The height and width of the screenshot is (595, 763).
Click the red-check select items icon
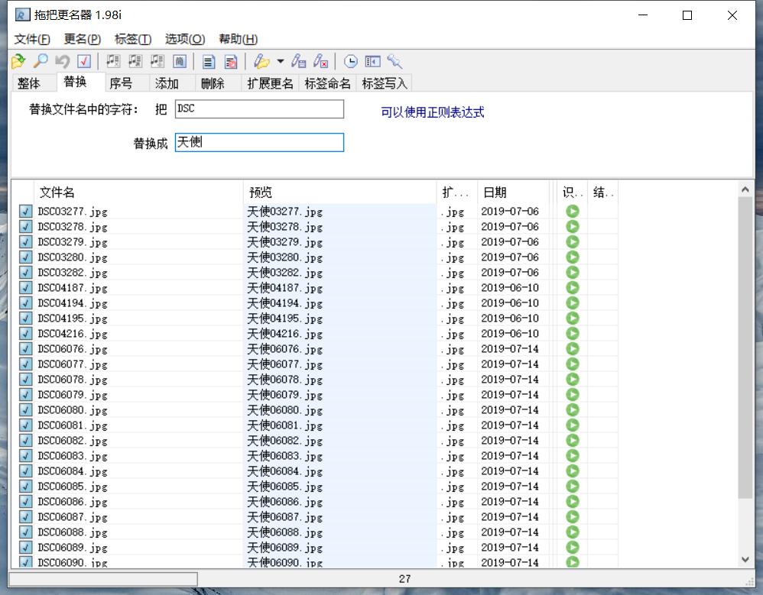tap(83, 62)
